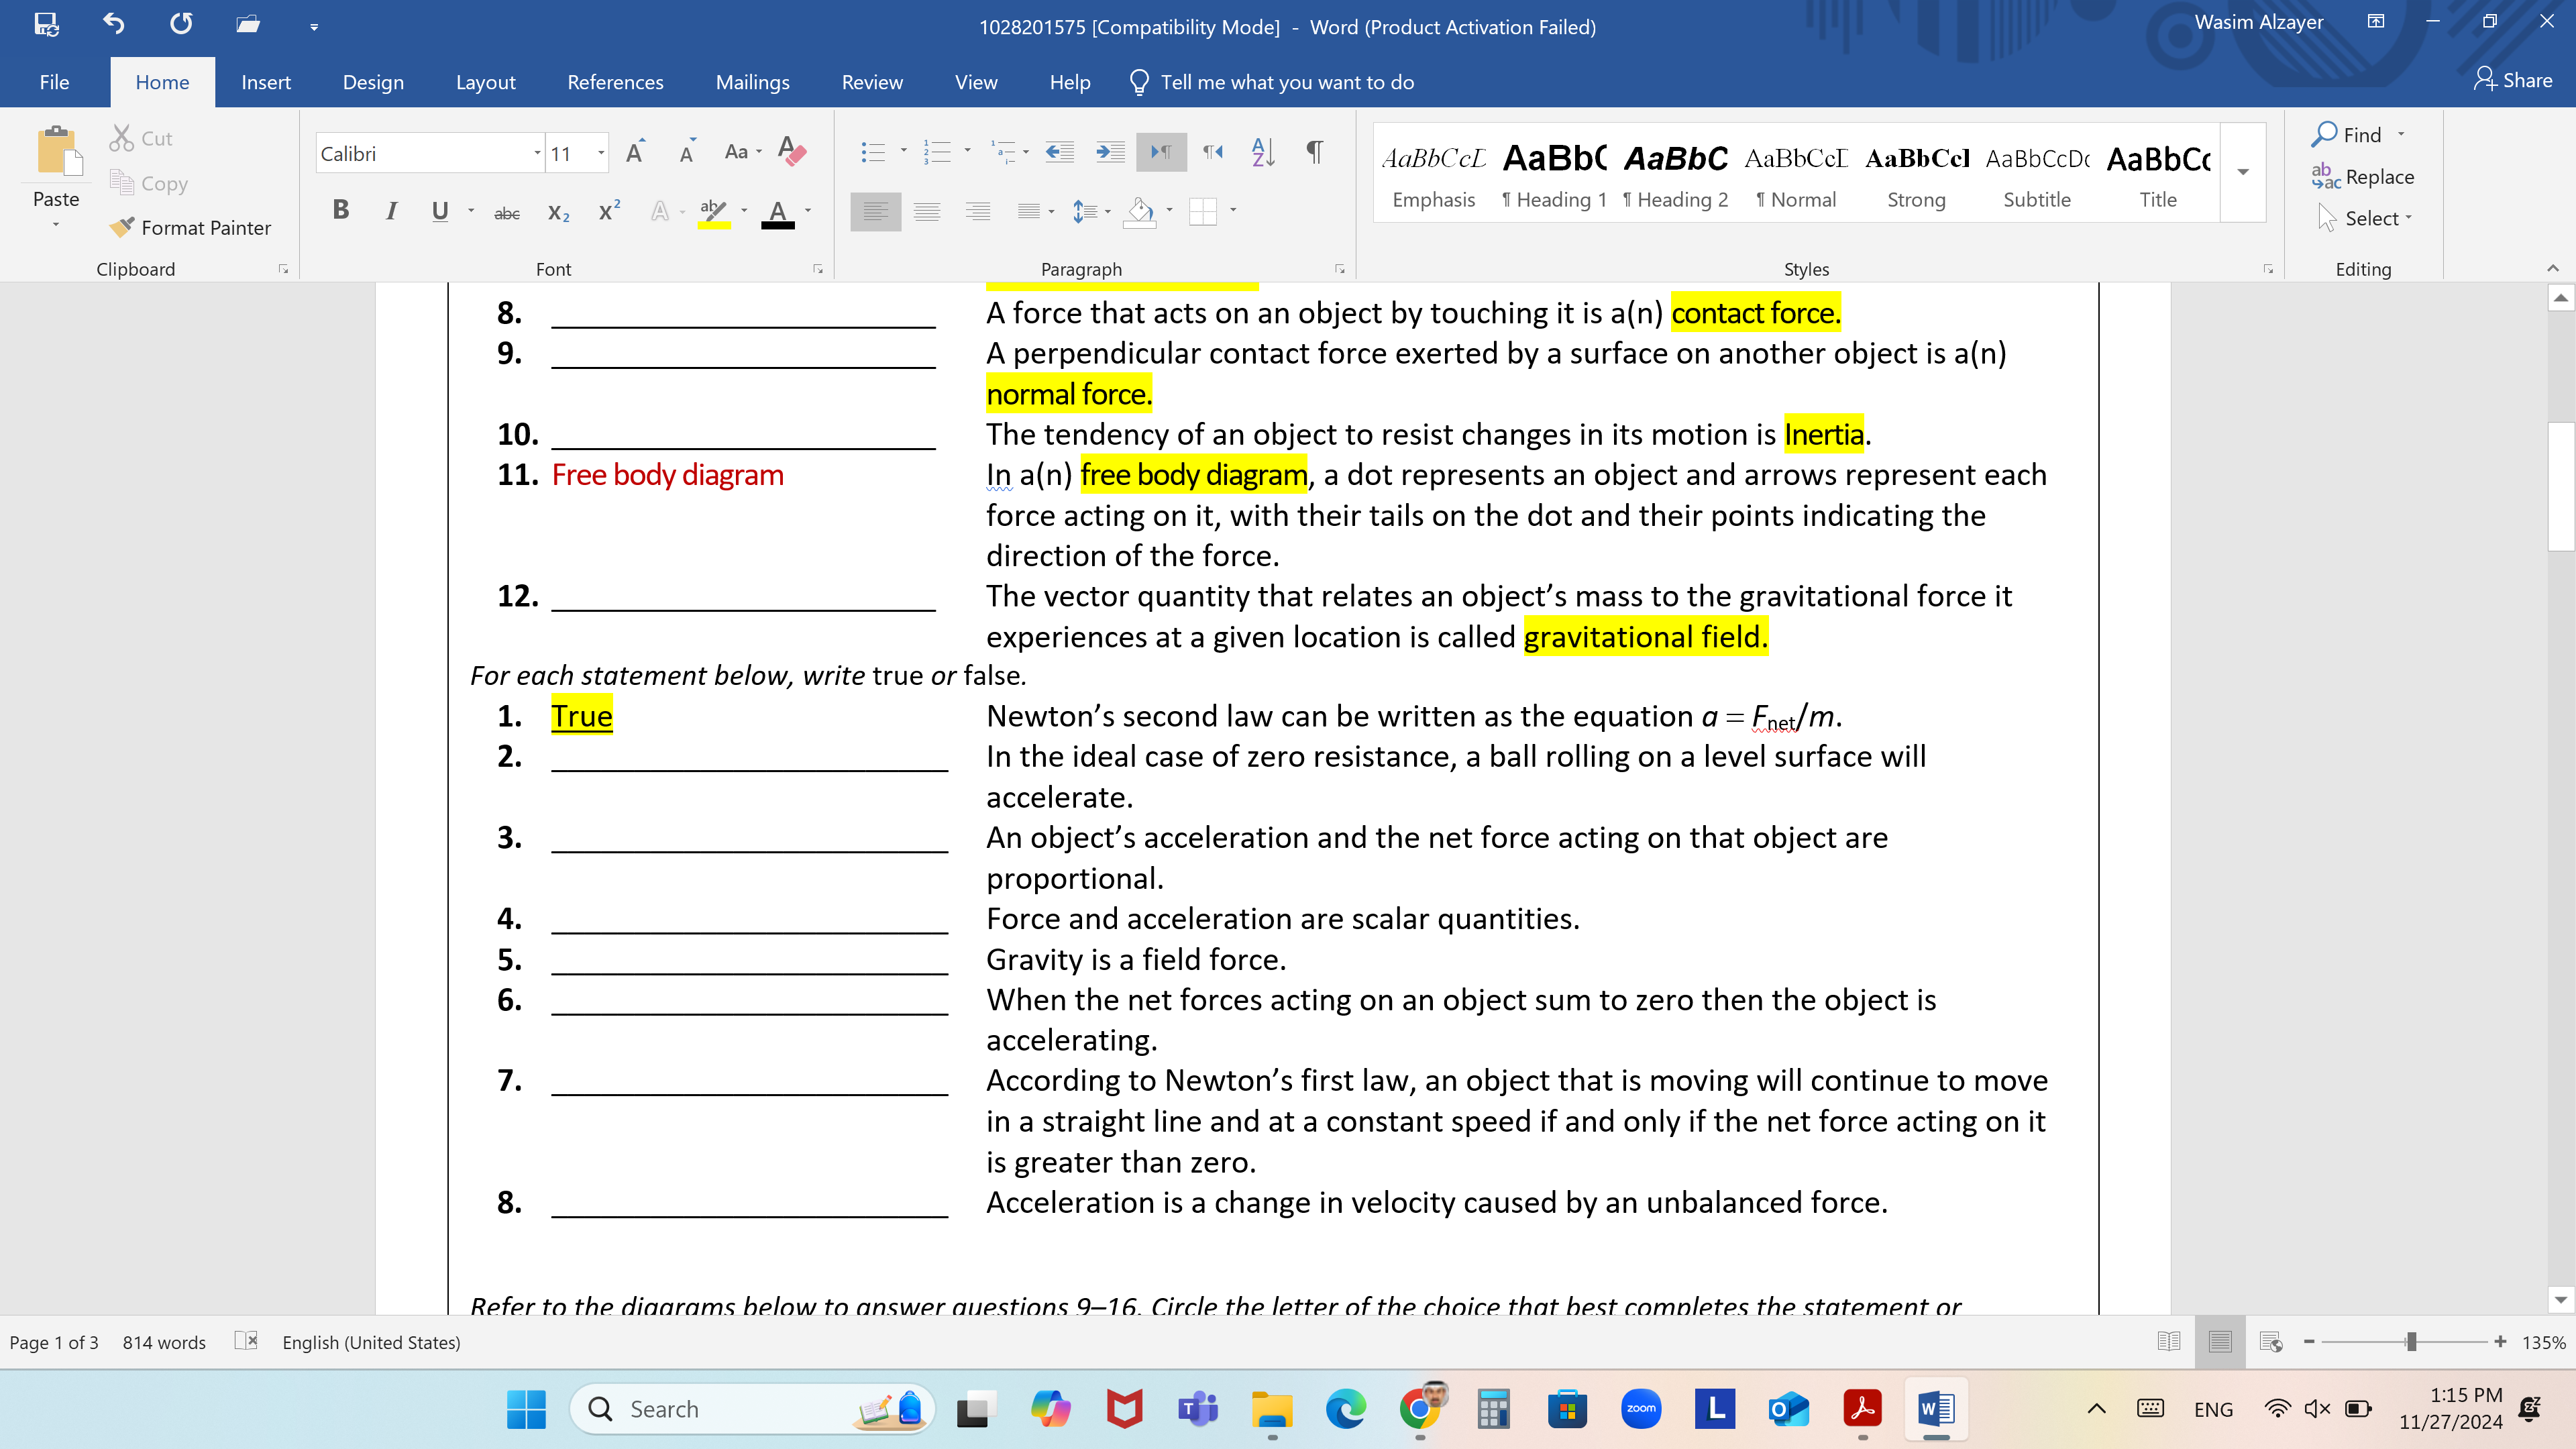This screenshot has height=1449, width=2576.
Task: Open the File tab
Action: (x=54, y=82)
